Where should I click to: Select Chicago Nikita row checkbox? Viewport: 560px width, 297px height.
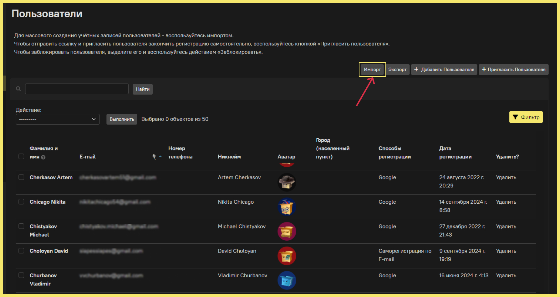point(21,201)
